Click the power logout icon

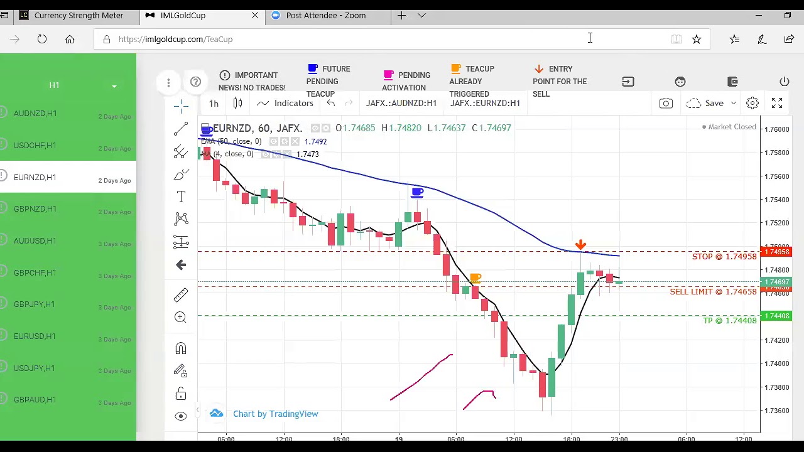(785, 82)
